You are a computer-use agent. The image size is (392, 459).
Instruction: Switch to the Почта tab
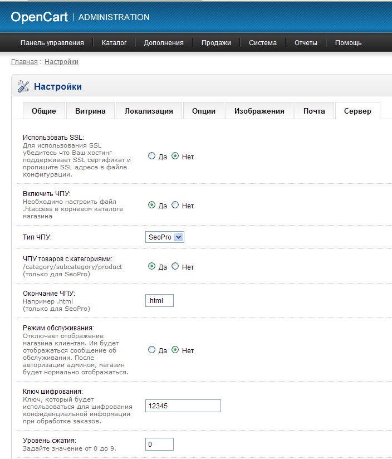coord(314,111)
